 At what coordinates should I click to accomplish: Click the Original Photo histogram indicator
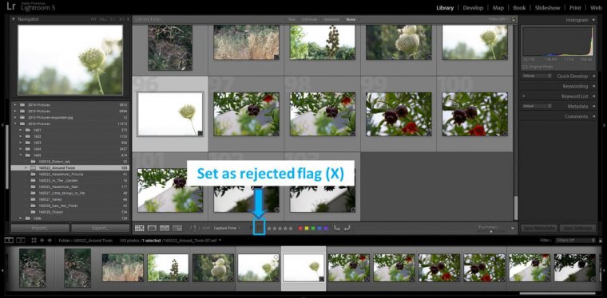pyautogui.click(x=537, y=67)
